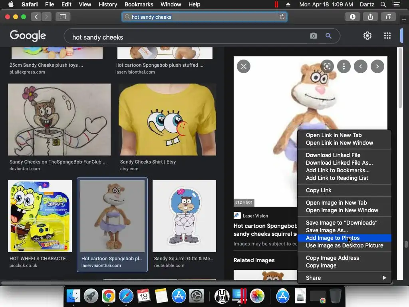Open the three-dot more options in preview
Screen dimensions: 409x307
point(344,67)
